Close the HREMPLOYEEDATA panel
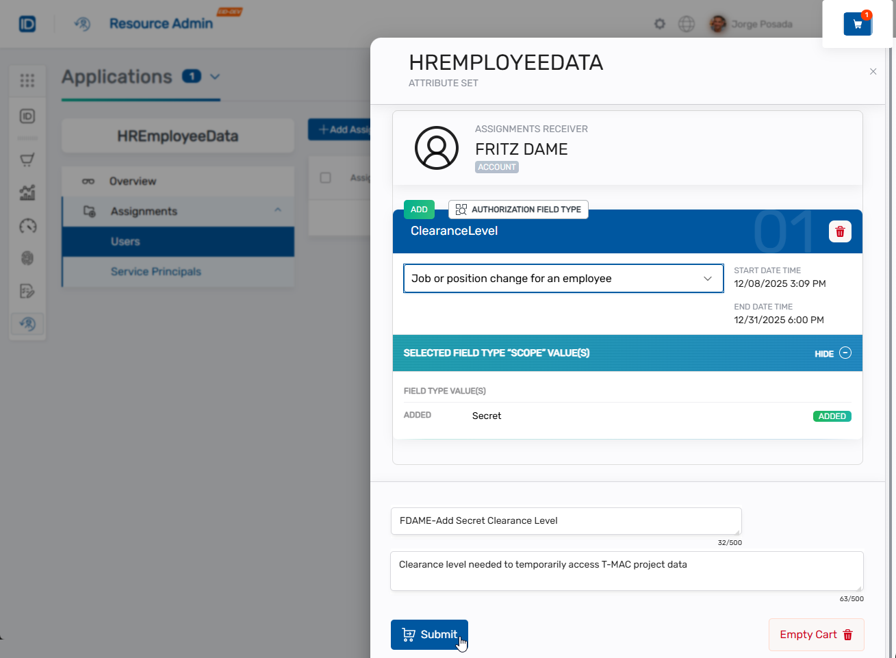The height and width of the screenshot is (658, 896). (x=873, y=71)
